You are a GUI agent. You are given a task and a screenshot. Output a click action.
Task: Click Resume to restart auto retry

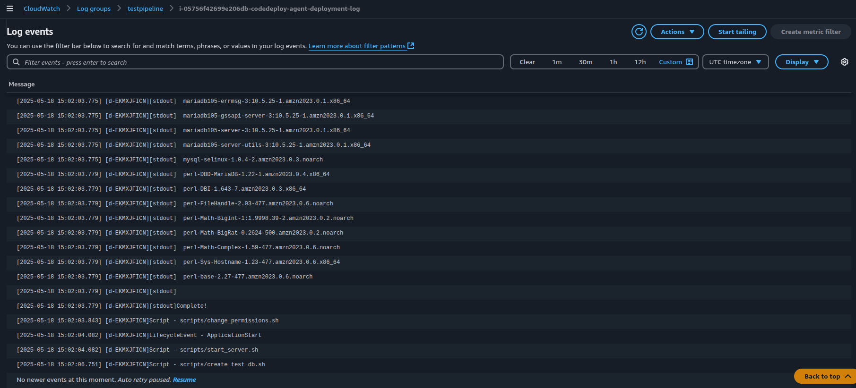(184, 380)
